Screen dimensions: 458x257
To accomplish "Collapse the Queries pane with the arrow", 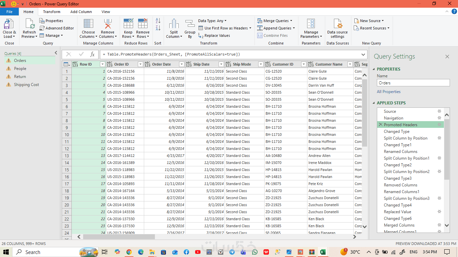I will (56, 53).
